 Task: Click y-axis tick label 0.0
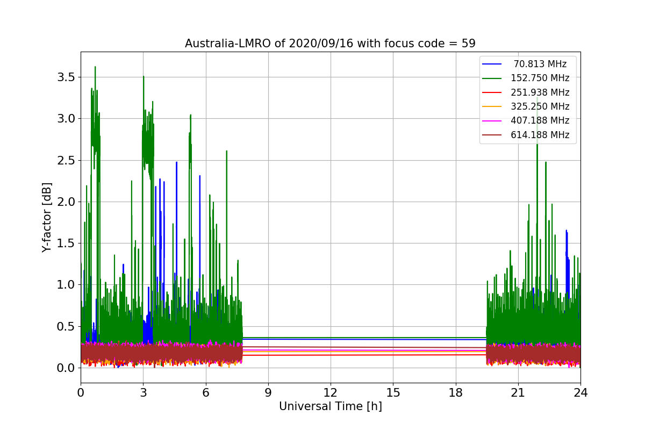[65, 368]
